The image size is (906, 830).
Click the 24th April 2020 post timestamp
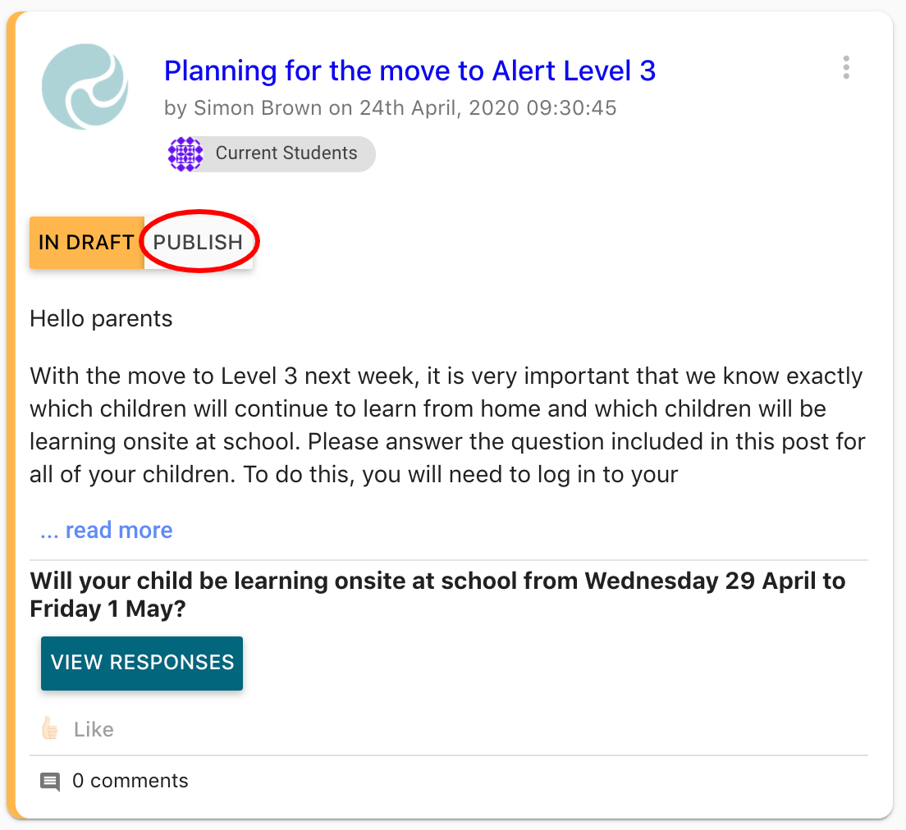click(488, 107)
